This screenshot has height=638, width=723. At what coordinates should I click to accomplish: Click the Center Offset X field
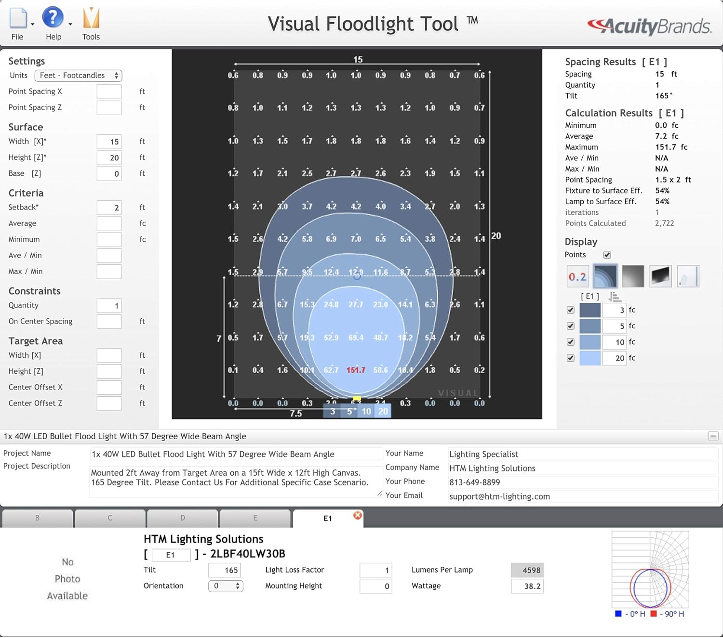[109, 388]
